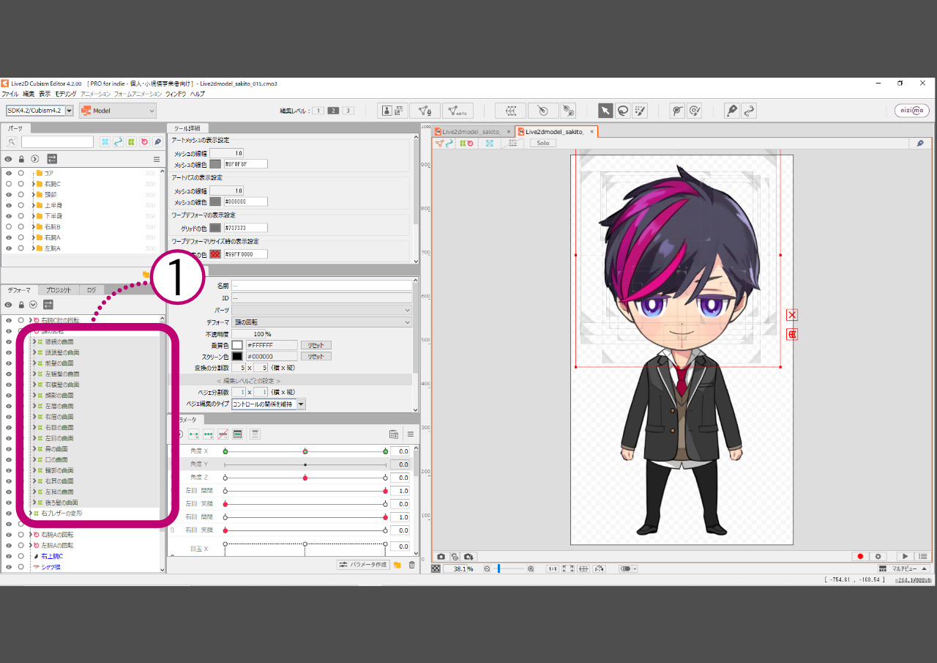Select the glue eraser tool icon
Screen dimensions: 937x663
[695, 111]
